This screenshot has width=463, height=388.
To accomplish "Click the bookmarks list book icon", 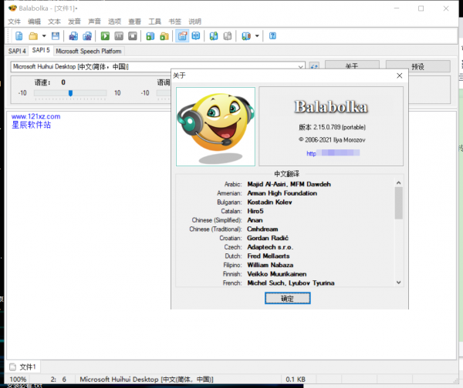I will [246, 36].
